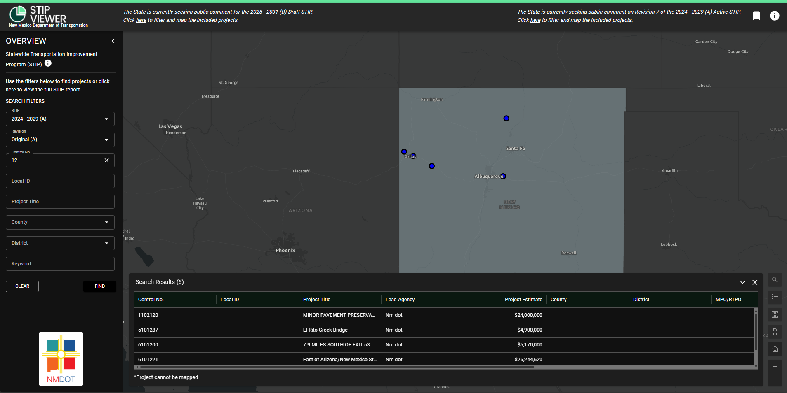Screen dimensions: 787x393
Task: Sort by Local ID column header
Action: 258,300
